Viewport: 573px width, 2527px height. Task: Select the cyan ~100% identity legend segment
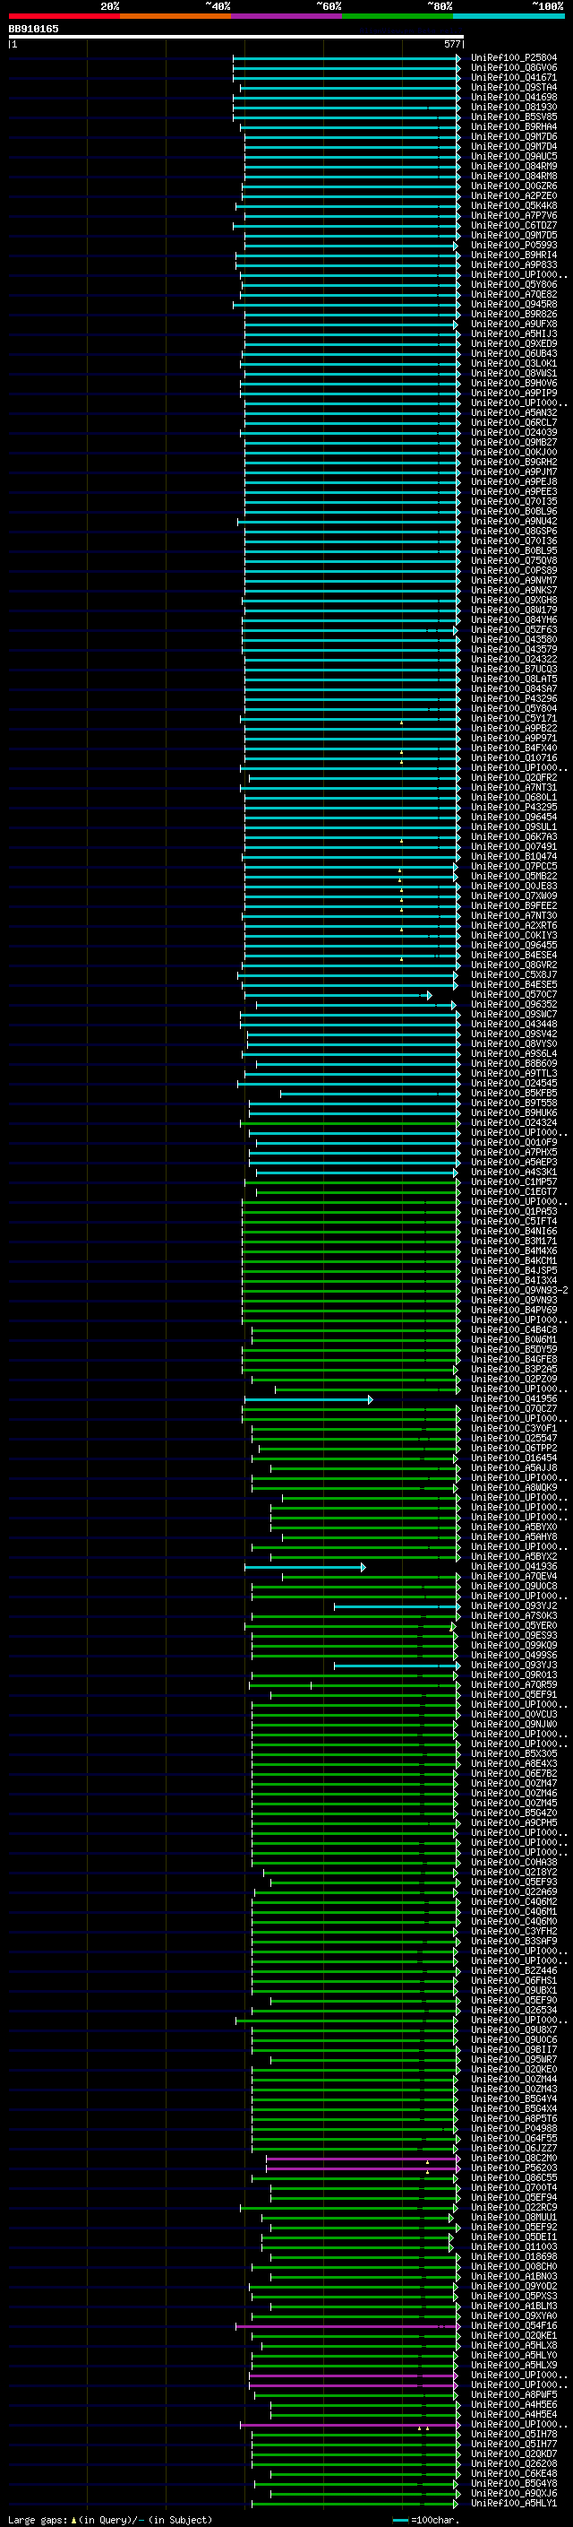(x=509, y=16)
